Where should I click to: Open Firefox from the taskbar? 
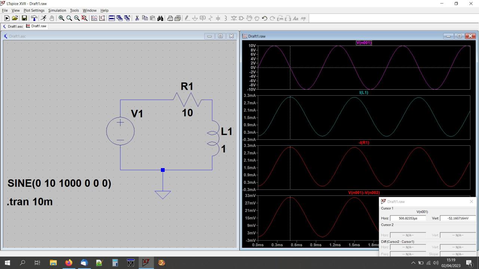click(68, 263)
